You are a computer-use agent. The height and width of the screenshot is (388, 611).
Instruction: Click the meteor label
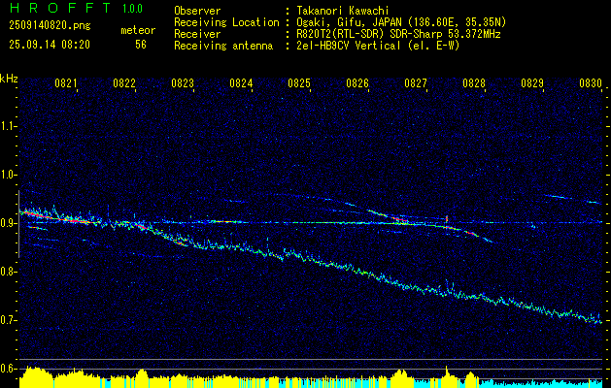point(138,30)
